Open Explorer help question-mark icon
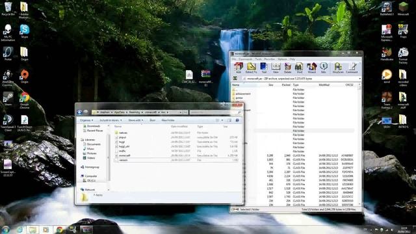This screenshot has height=234, width=416. click(237, 120)
